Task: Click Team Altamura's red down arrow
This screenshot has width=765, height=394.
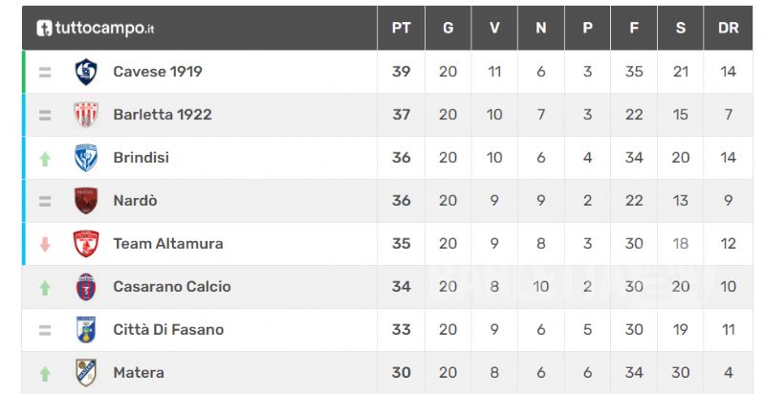Action: coord(45,244)
